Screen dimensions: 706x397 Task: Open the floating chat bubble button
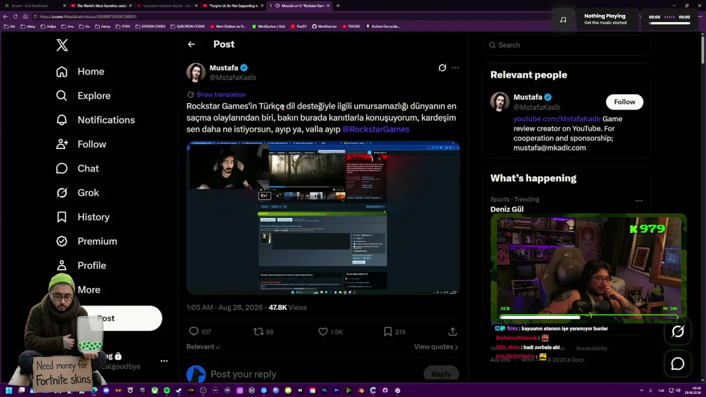pyautogui.click(x=678, y=364)
